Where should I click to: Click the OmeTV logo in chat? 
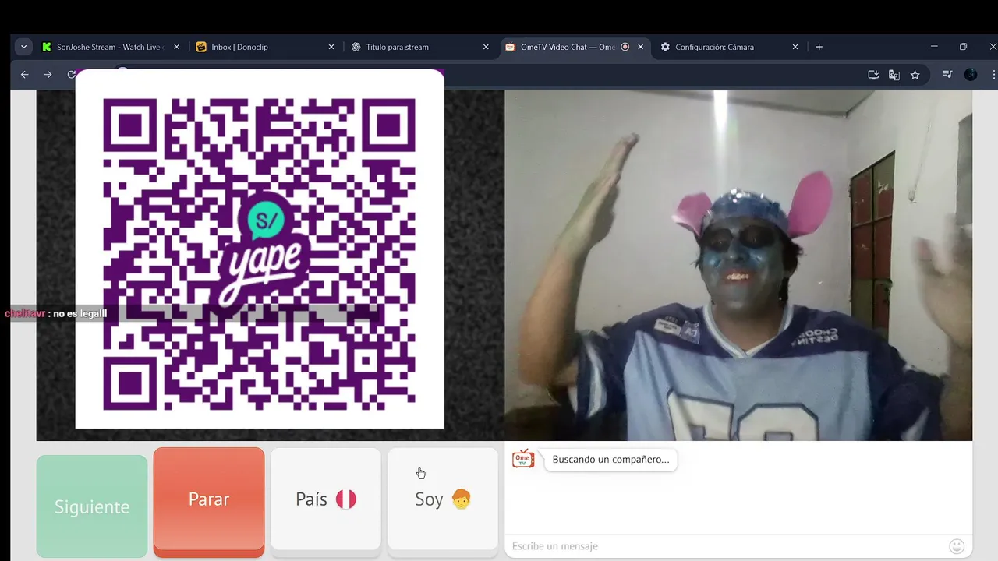click(523, 459)
